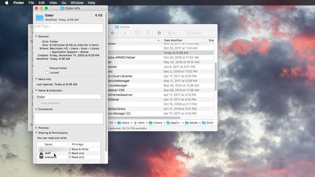Click the Comments text box

pyautogui.click(x=68, y=118)
